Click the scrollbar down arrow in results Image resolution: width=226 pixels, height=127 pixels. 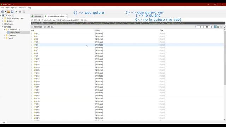click(225, 119)
